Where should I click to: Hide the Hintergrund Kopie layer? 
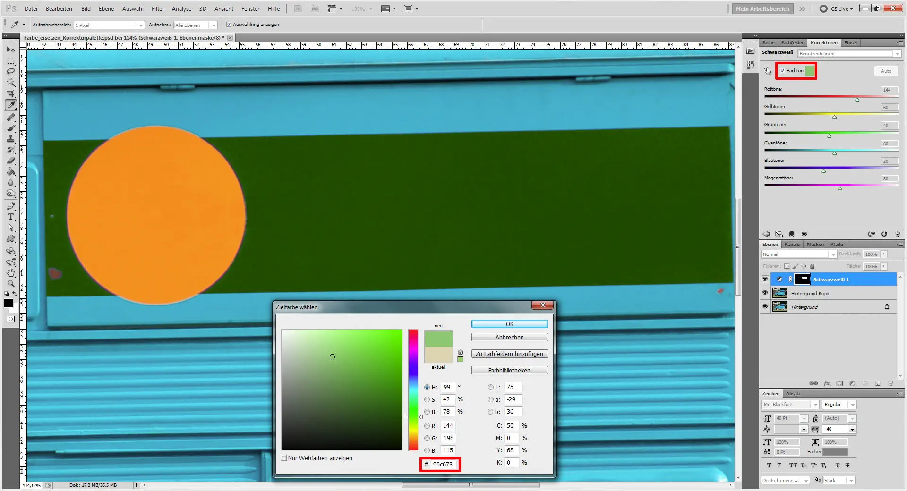pyautogui.click(x=765, y=293)
